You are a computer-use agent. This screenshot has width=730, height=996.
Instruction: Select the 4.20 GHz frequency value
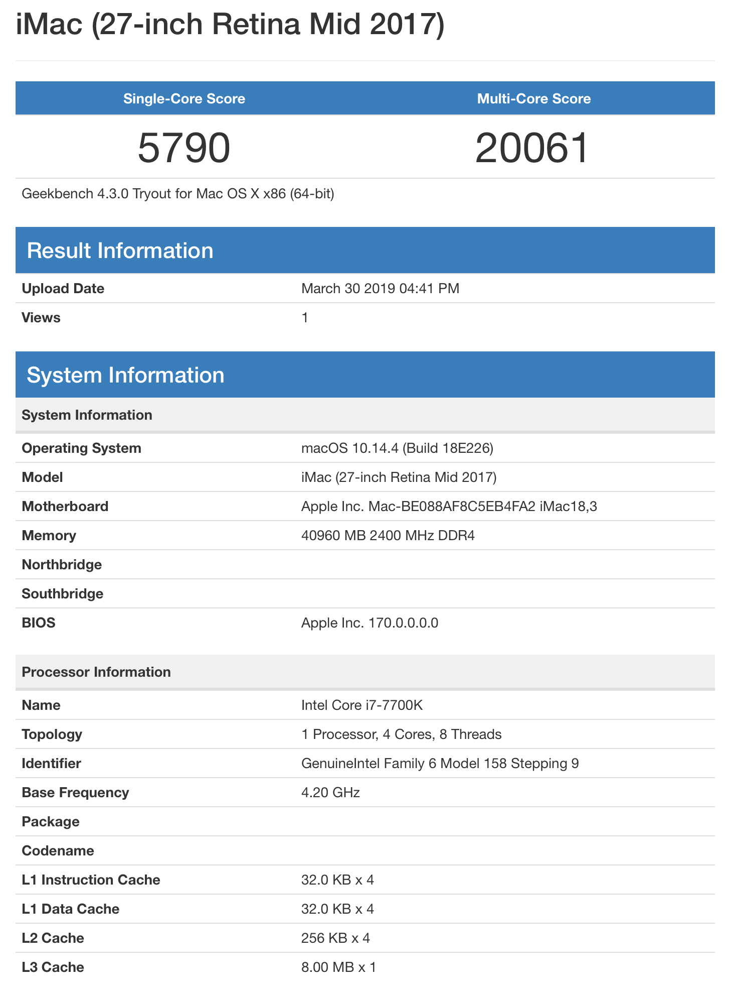(331, 793)
